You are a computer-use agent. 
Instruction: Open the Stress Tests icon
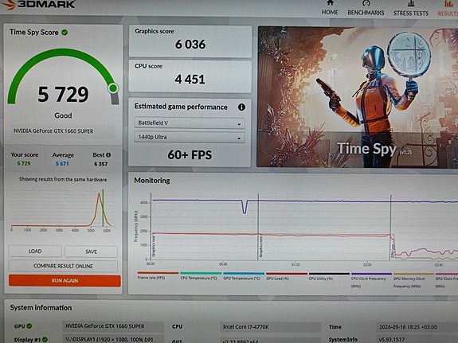(x=411, y=3)
